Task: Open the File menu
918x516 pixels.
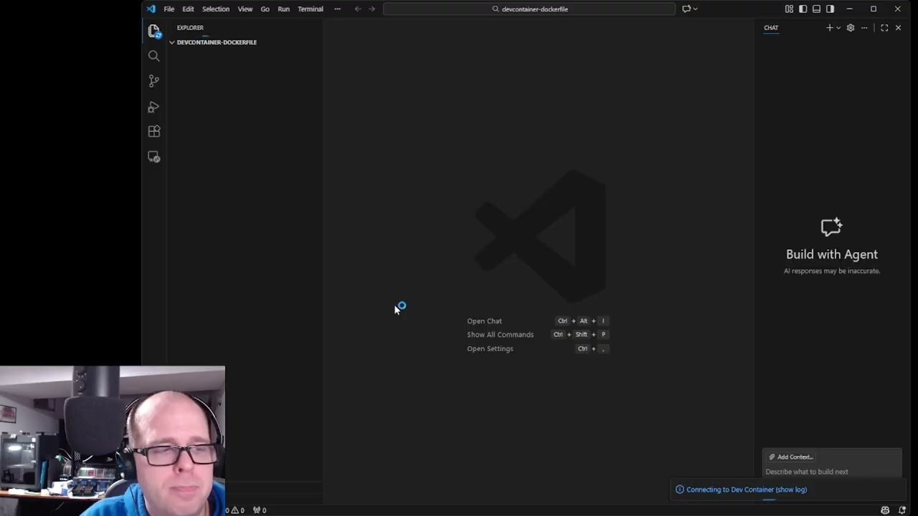Action: pyautogui.click(x=169, y=9)
